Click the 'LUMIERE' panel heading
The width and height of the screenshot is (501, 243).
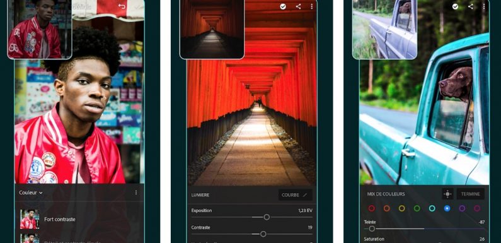click(200, 194)
